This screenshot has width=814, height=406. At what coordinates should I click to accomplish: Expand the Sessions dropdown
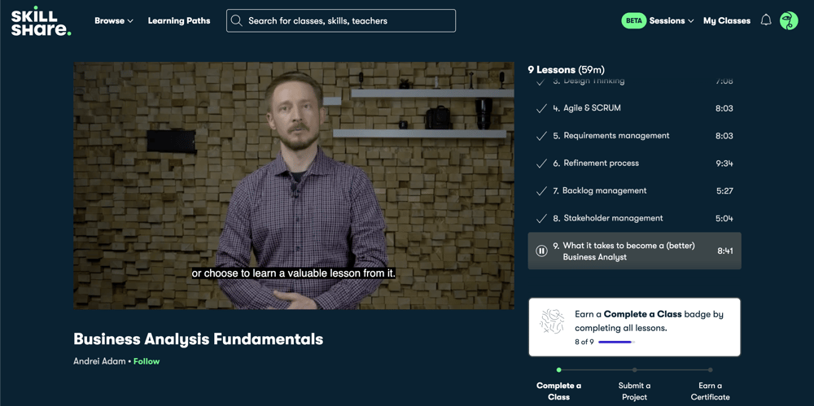(x=672, y=21)
